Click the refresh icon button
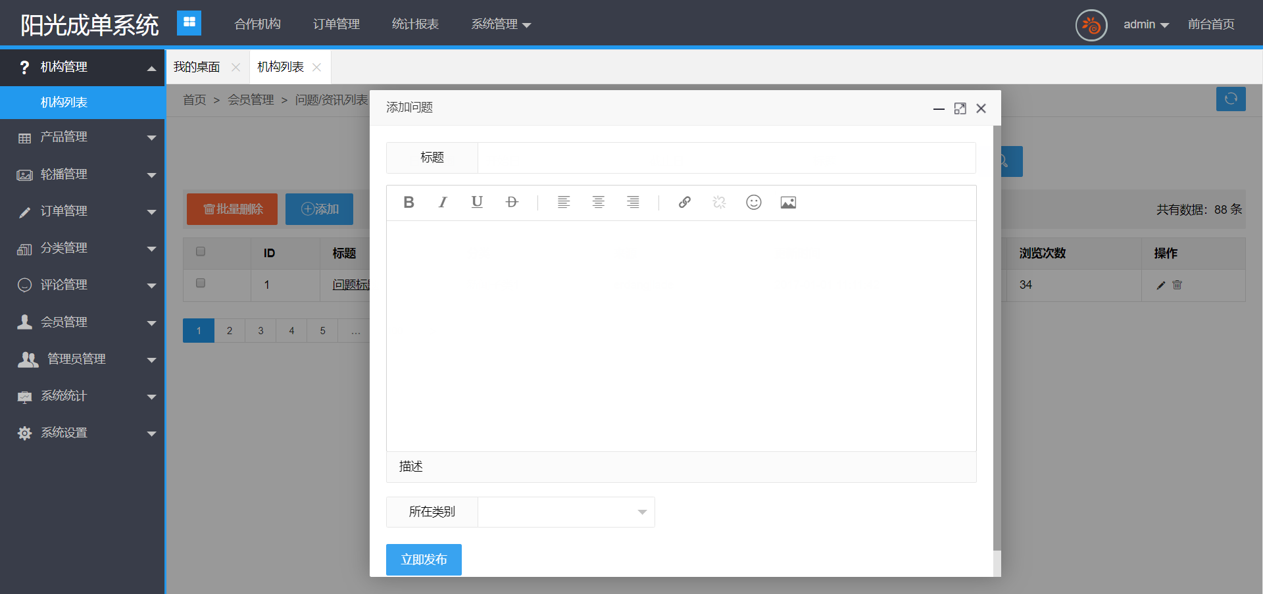The width and height of the screenshot is (1263, 594). point(1230,99)
